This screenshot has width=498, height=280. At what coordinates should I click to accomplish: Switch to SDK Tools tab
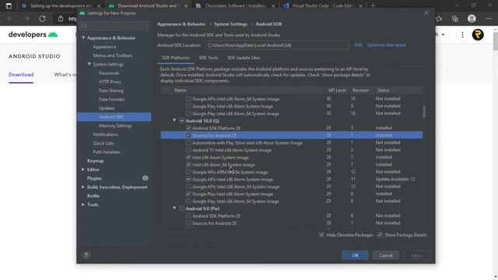click(209, 58)
